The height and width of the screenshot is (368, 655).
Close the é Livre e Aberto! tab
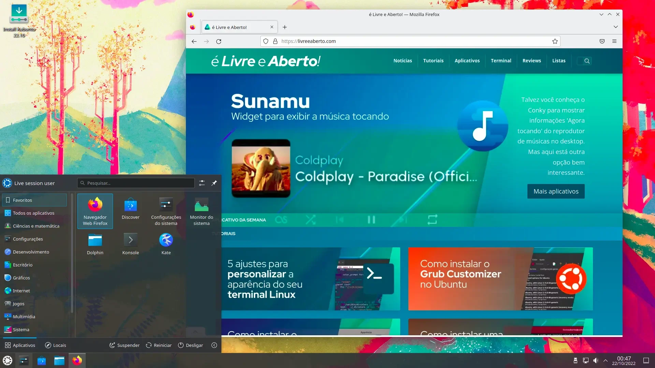pyautogui.click(x=272, y=27)
